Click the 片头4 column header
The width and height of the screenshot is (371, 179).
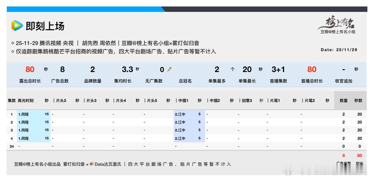(121, 100)
